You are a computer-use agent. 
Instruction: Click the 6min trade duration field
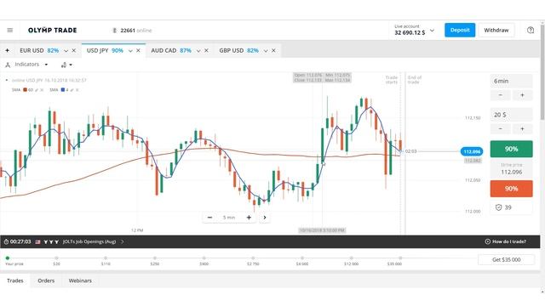tap(511, 81)
